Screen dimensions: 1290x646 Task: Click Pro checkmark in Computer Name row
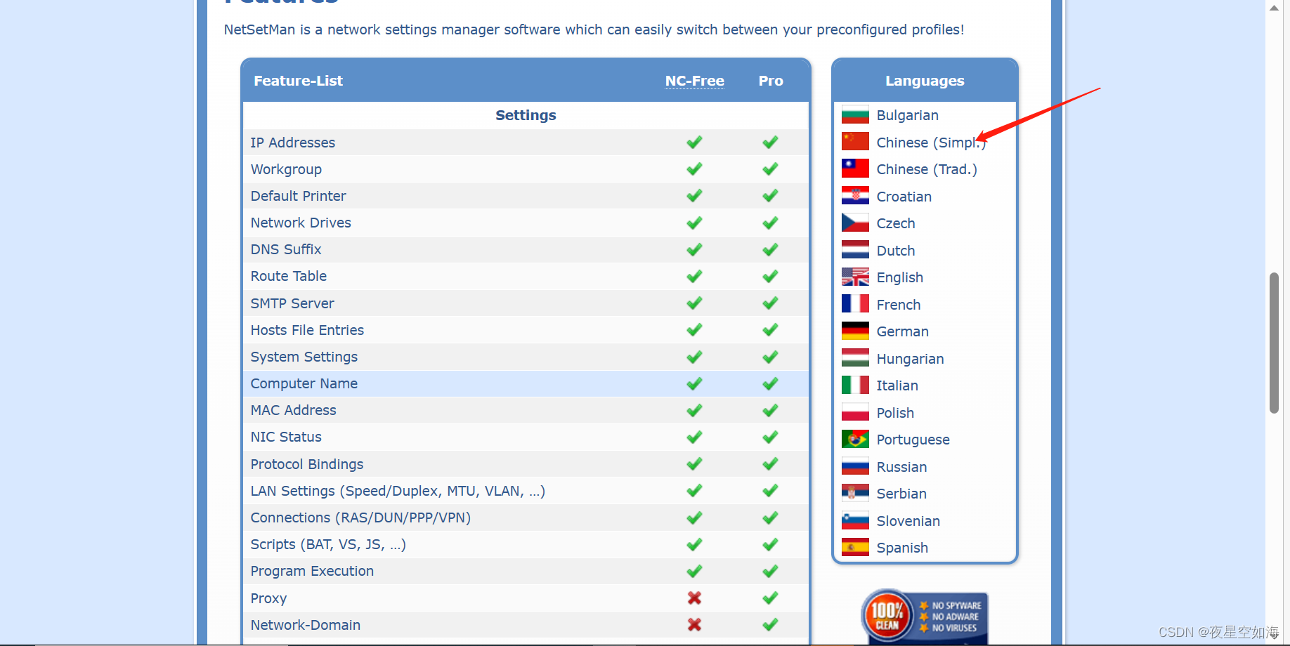click(770, 383)
